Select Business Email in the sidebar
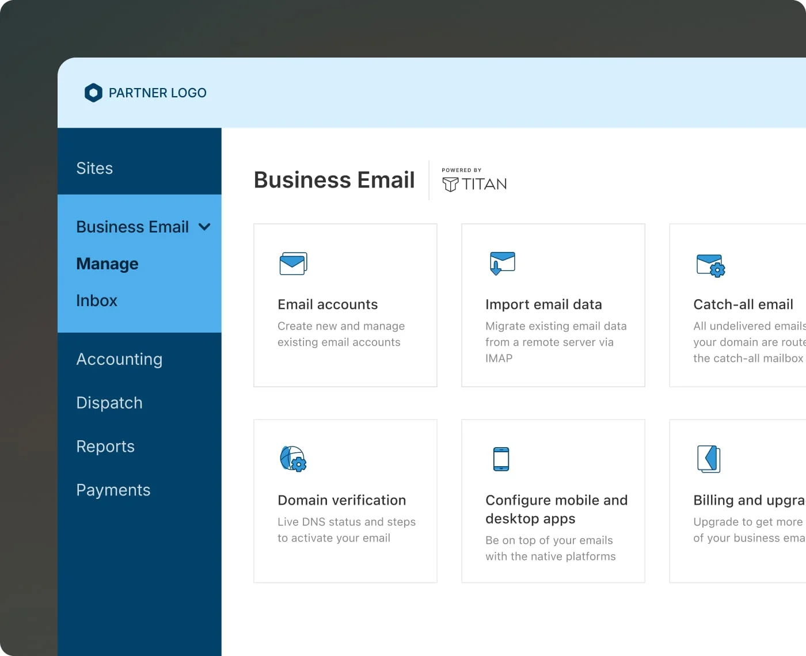Image resolution: width=806 pixels, height=656 pixels. tap(132, 227)
